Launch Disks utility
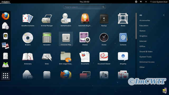The width and height of the screenshot is (169, 95). coord(47,58)
